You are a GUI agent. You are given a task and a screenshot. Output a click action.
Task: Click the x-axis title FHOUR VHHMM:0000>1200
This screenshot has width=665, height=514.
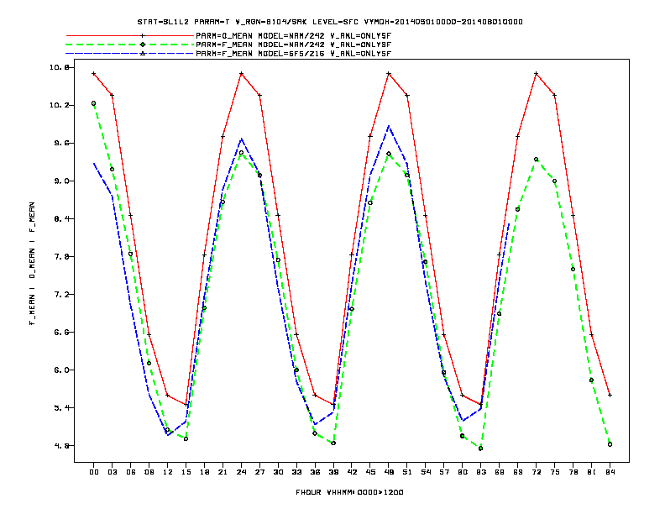pos(349,492)
